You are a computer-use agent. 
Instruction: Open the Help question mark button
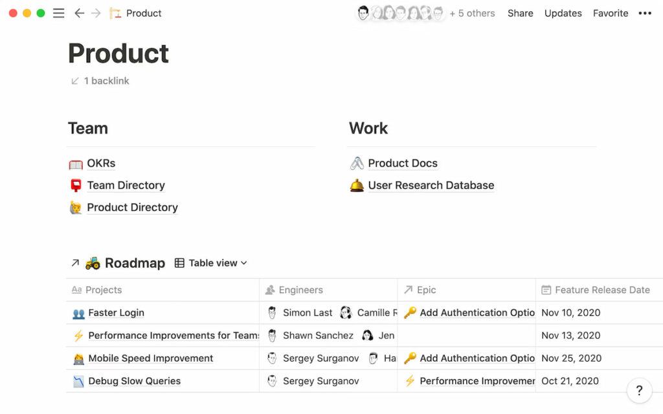point(639,391)
